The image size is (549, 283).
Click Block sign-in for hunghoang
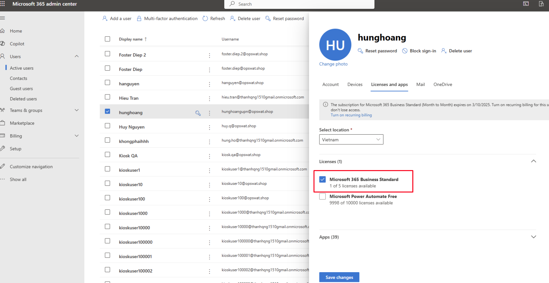(419, 51)
